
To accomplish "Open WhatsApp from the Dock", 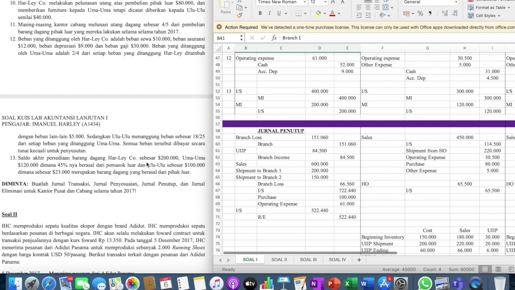I will [x=424, y=284].
